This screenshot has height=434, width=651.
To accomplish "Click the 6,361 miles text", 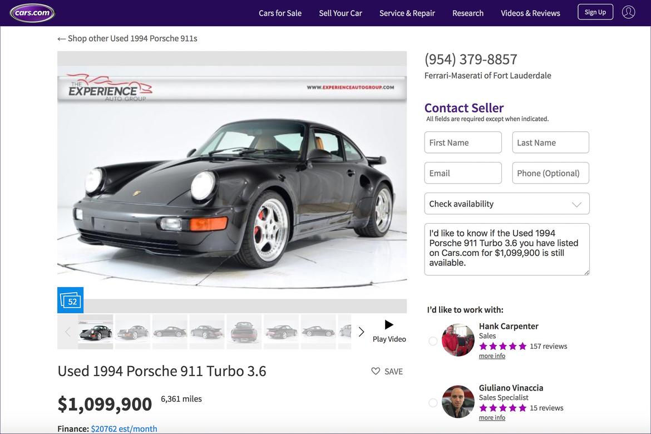I will pos(181,399).
